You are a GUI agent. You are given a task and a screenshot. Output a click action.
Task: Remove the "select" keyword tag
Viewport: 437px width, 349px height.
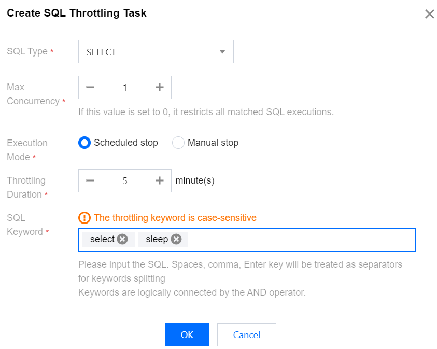tap(122, 239)
